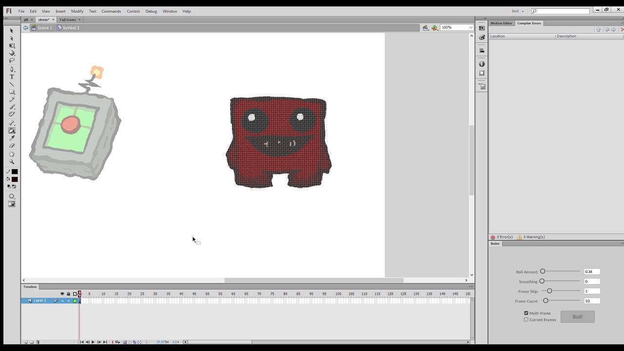This screenshot has height=351, width=624.
Task: Go back to Scene 1
Action: coord(42,28)
